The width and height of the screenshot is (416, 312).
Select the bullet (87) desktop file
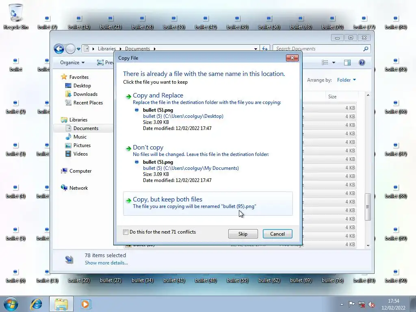click(x=396, y=149)
